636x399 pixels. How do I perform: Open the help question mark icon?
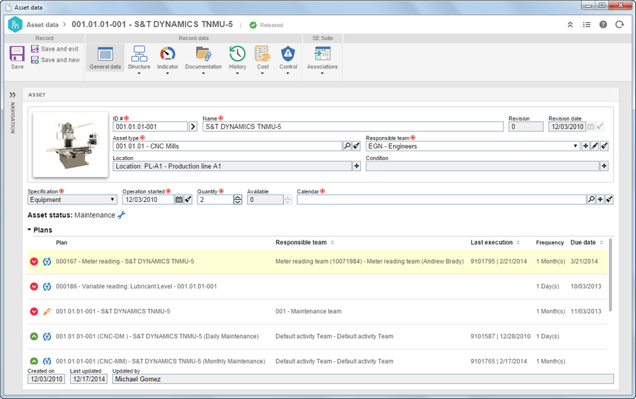(x=603, y=25)
